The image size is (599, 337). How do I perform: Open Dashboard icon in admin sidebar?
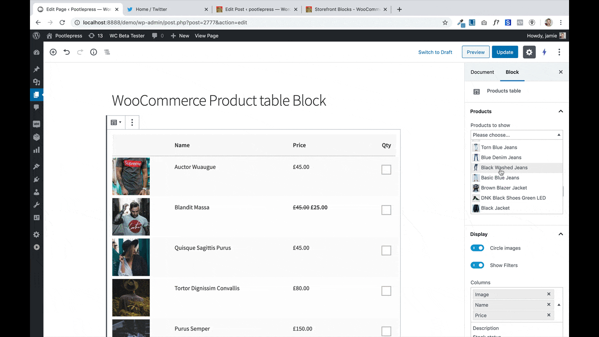tap(37, 52)
